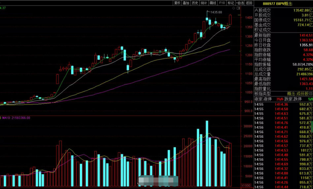Click the 指数涨幅 row
The image size is (313, 189).
pyautogui.click(x=284, y=55)
